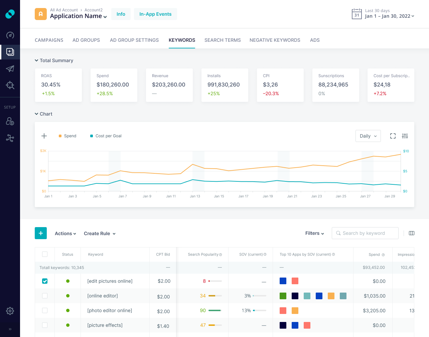Switch to the SEARCH TERMS tab
Screen dimensions: 429x337
(223, 40)
